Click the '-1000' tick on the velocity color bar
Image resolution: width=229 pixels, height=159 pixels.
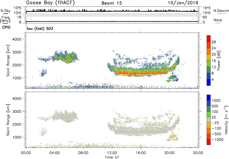[217, 139]
